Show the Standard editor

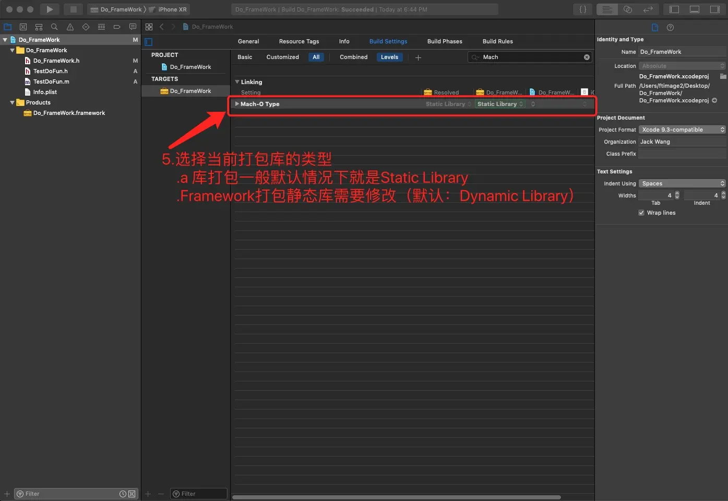607,9
